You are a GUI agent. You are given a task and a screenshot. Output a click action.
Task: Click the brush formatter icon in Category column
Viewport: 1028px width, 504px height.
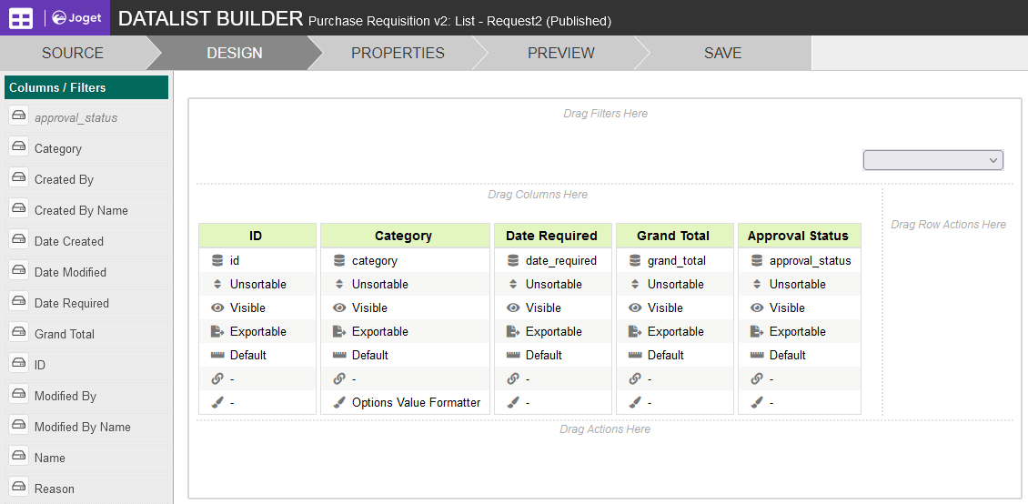pyautogui.click(x=339, y=402)
